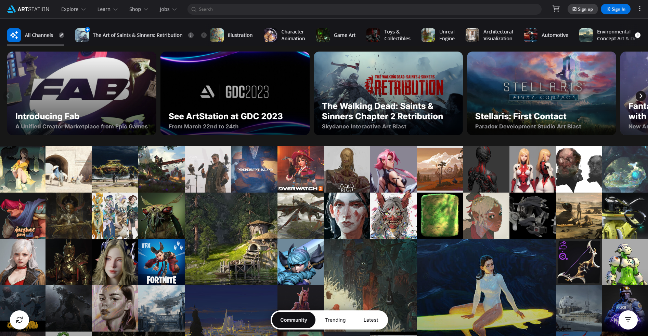
Task: Open the feed filter settings
Action: tap(628, 320)
